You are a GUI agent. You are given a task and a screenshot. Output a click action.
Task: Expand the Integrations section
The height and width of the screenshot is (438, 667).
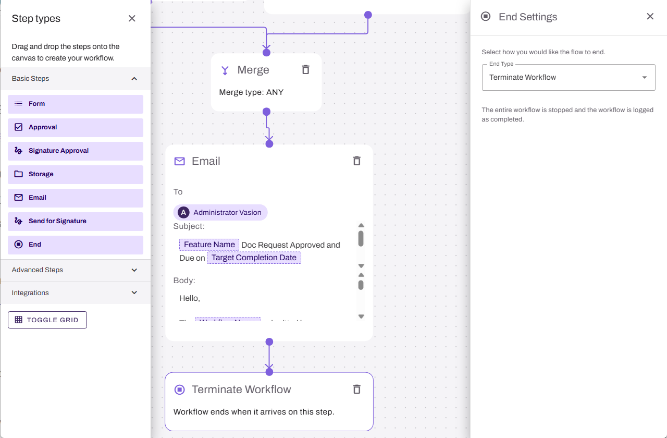[76, 293]
